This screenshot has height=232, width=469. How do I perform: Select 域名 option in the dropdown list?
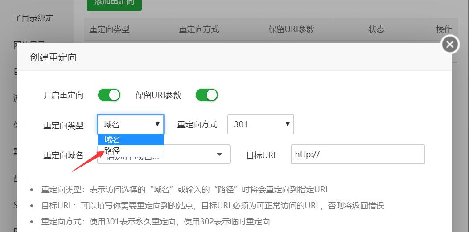pyautogui.click(x=131, y=140)
